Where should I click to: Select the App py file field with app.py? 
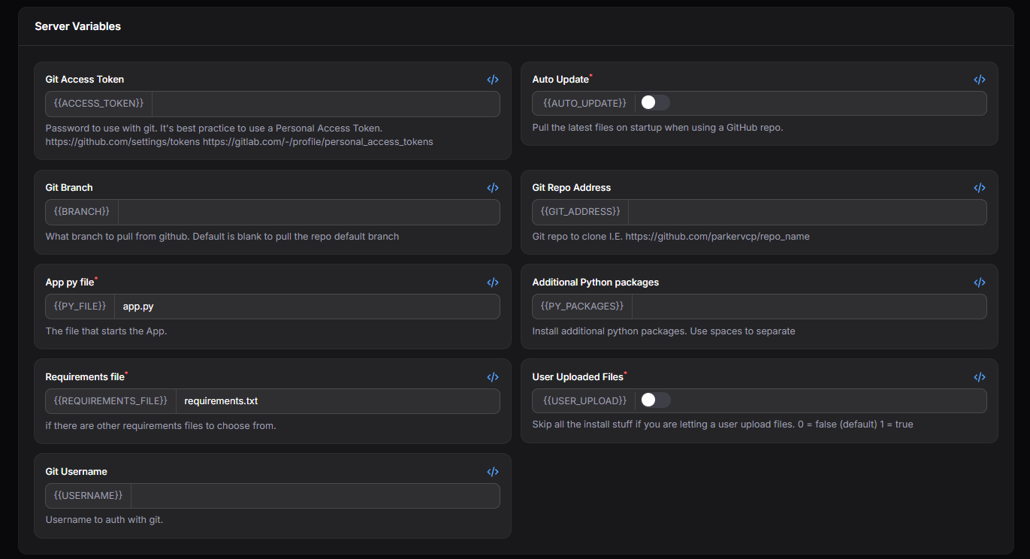click(x=307, y=307)
